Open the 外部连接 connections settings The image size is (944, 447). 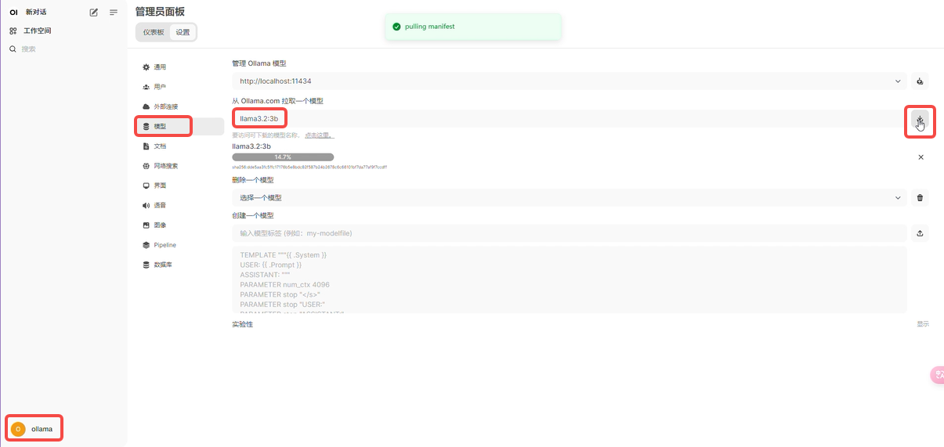(165, 106)
